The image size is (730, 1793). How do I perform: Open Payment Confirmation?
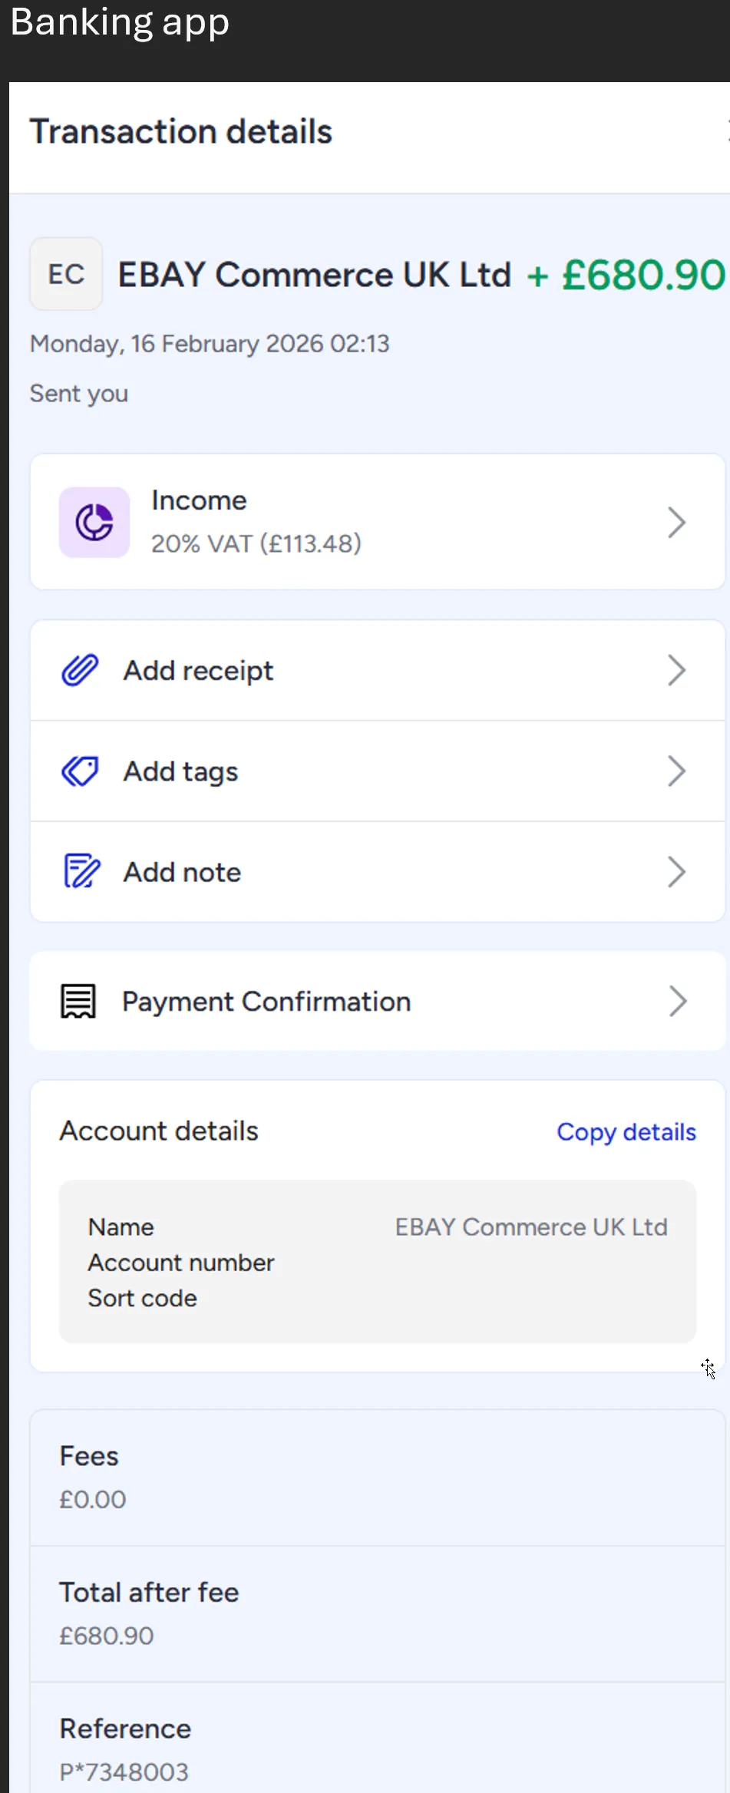tap(266, 1000)
